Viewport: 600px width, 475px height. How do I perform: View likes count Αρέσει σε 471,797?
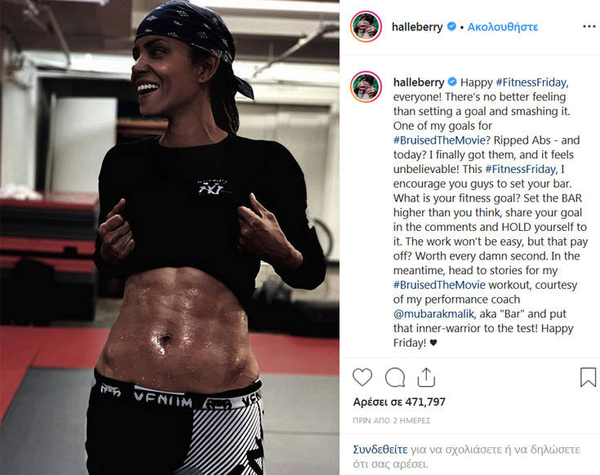[x=399, y=402]
